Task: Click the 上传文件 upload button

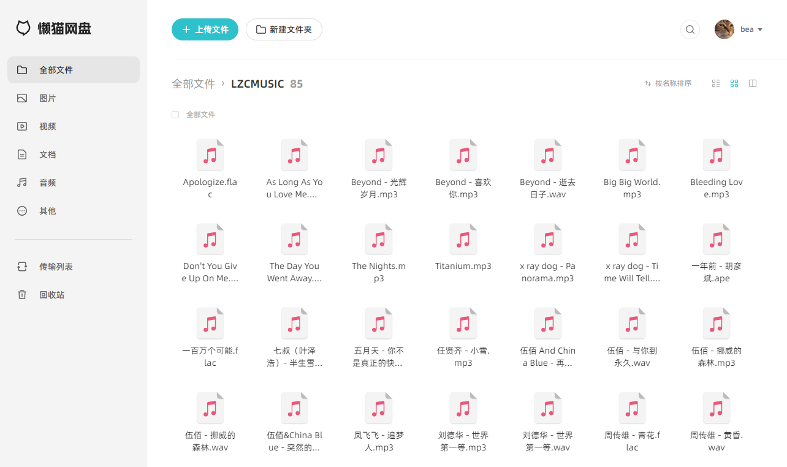Action: (205, 29)
